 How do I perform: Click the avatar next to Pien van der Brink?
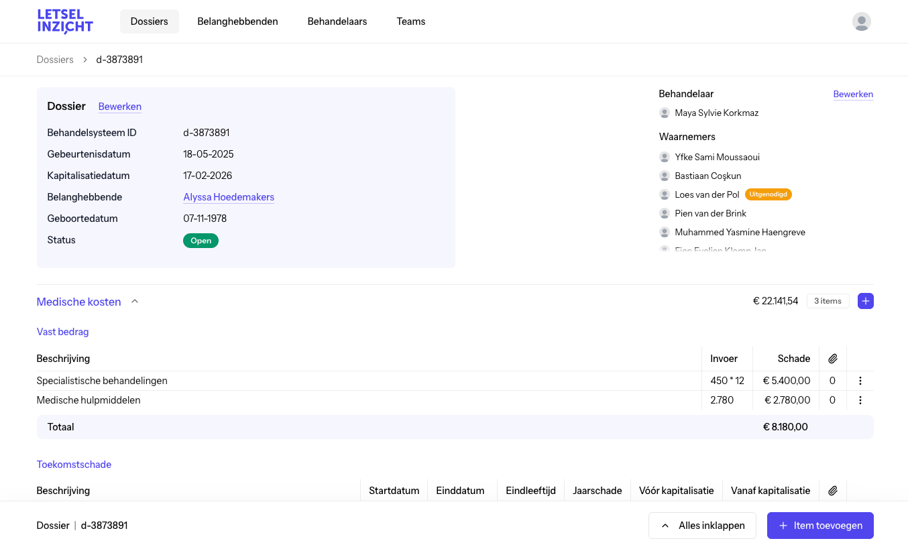pyautogui.click(x=665, y=213)
